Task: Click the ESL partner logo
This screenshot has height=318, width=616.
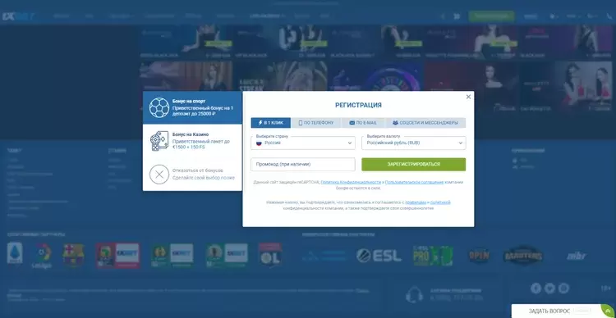Action: coord(379,256)
